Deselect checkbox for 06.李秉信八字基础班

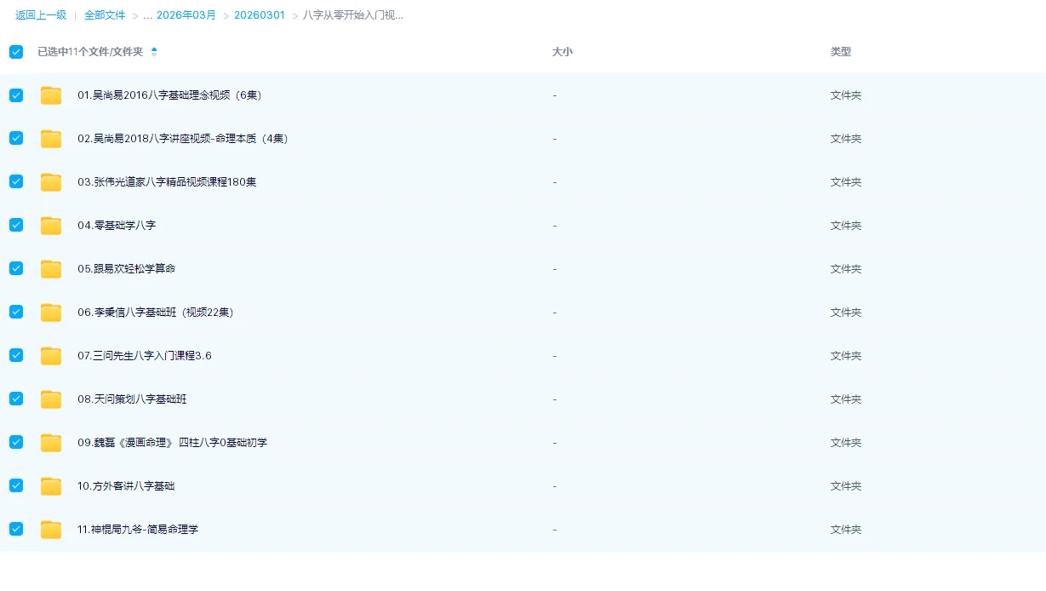pyautogui.click(x=16, y=312)
